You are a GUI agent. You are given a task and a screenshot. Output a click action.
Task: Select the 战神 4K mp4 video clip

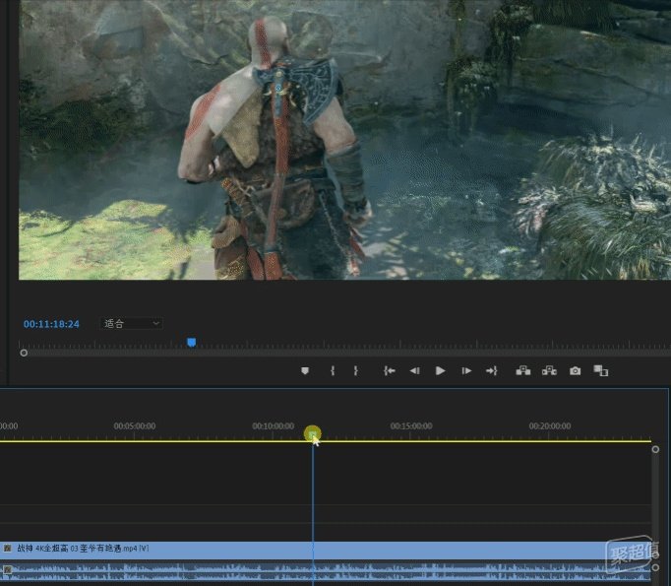(x=326, y=549)
